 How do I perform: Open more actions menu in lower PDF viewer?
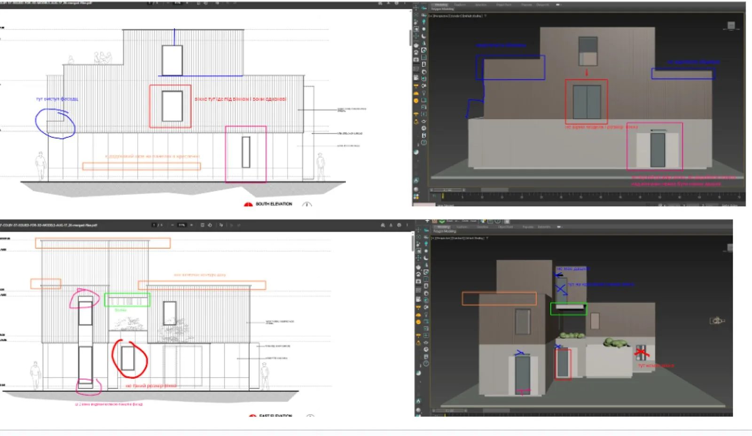(407, 225)
